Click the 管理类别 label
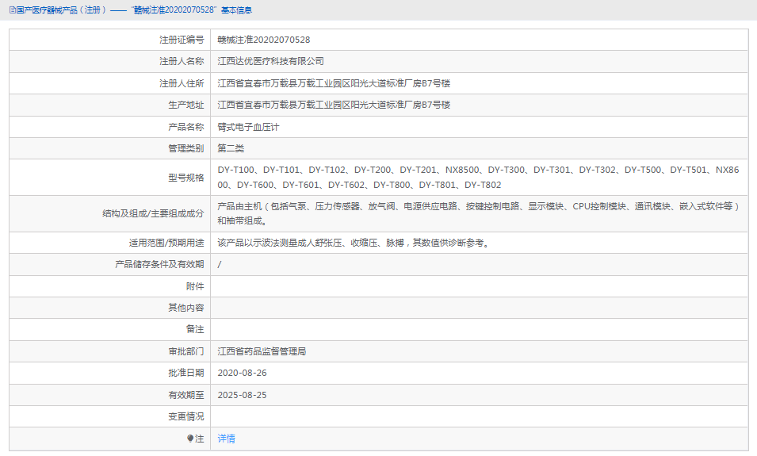The width and height of the screenshot is (757, 456). pyautogui.click(x=185, y=148)
